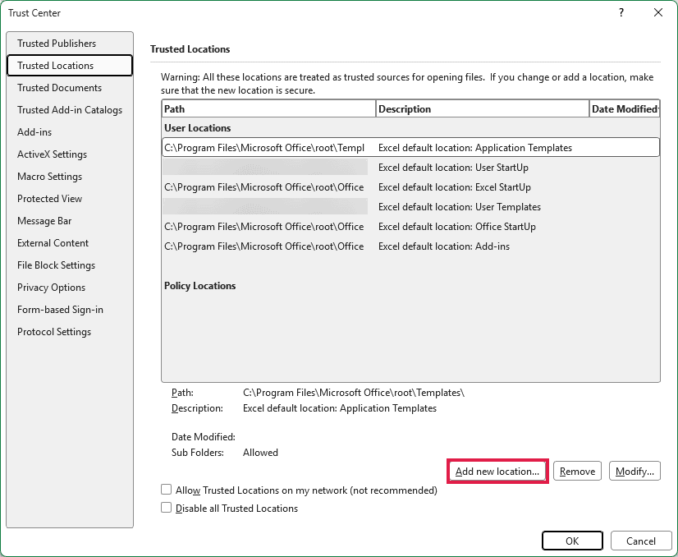Select the Add-ins default location row

pyautogui.click(x=410, y=246)
